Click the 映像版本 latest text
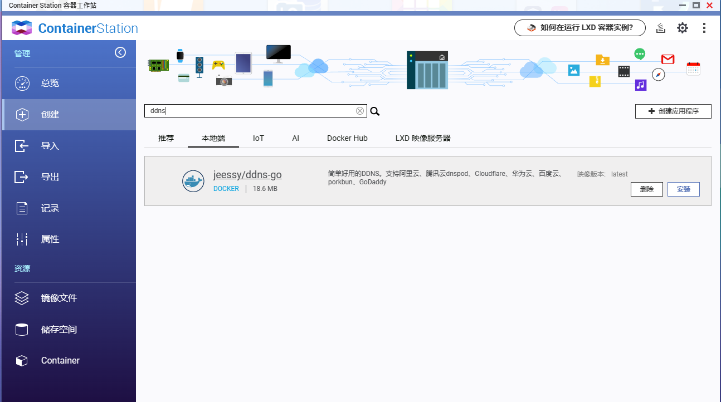This screenshot has height=402, width=721. click(602, 174)
